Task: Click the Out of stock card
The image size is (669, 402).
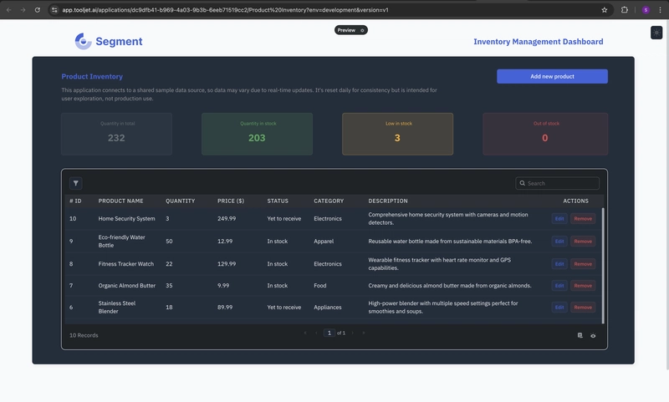Action: (545, 134)
